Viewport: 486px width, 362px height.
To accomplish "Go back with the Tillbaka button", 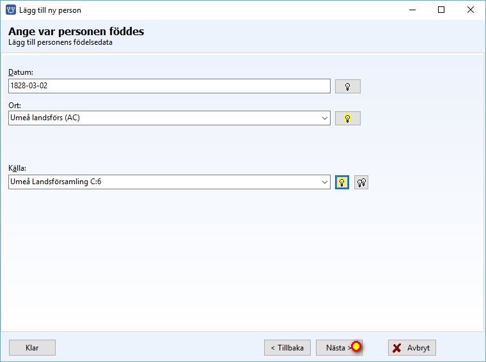I will pyautogui.click(x=287, y=348).
